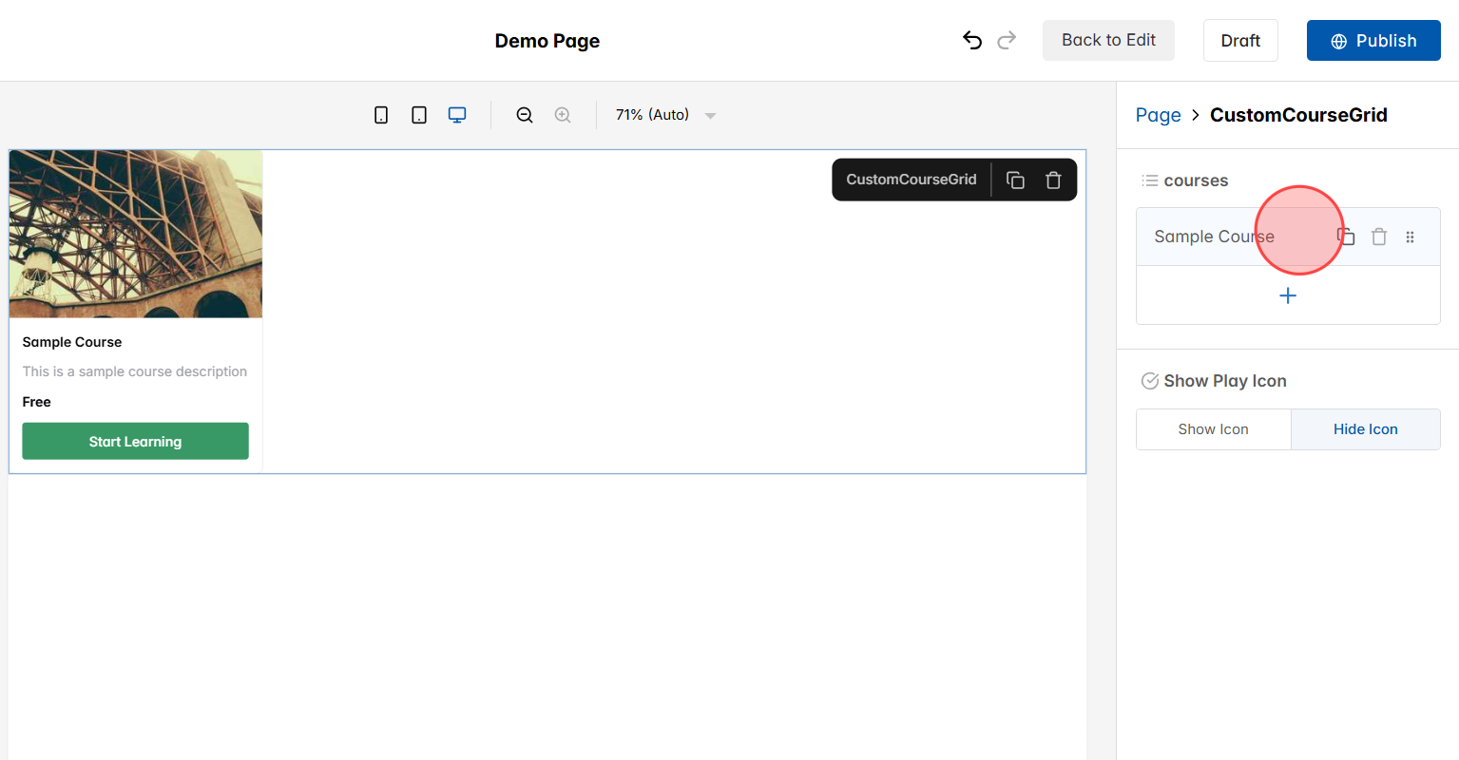Duplicate the CustomCourseGrid block
Viewport: 1459px width, 760px height.
(1015, 179)
